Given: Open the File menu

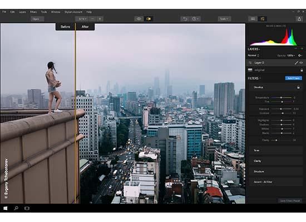Looking at the screenshot, I should pos(4,12).
